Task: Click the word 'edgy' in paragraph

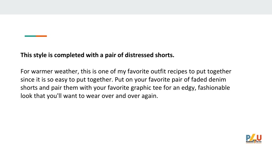Action: [189, 88]
